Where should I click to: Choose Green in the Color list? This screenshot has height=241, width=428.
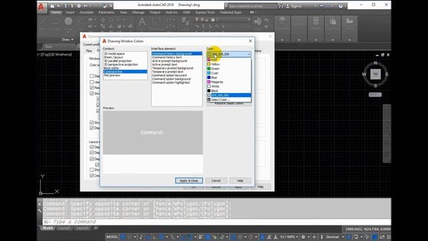click(229, 68)
